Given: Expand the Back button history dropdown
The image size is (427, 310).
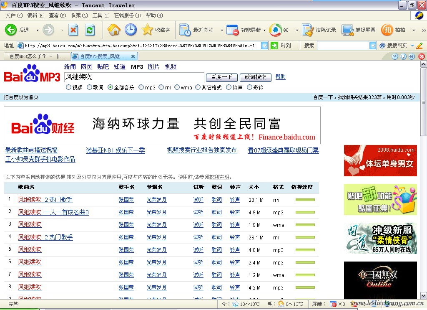Looking at the screenshot, I should pos(38,30).
